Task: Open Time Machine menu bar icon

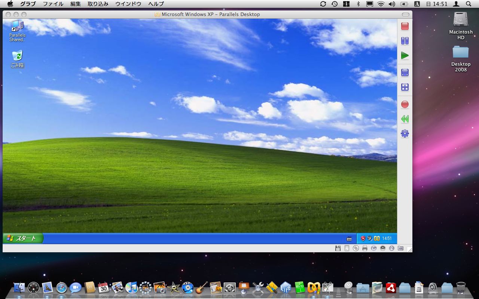Action: 335,4
